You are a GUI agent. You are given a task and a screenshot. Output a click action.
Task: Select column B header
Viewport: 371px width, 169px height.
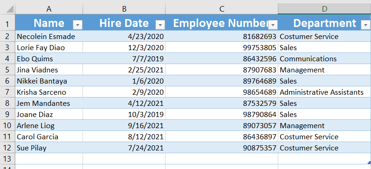(x=124, y=9)
